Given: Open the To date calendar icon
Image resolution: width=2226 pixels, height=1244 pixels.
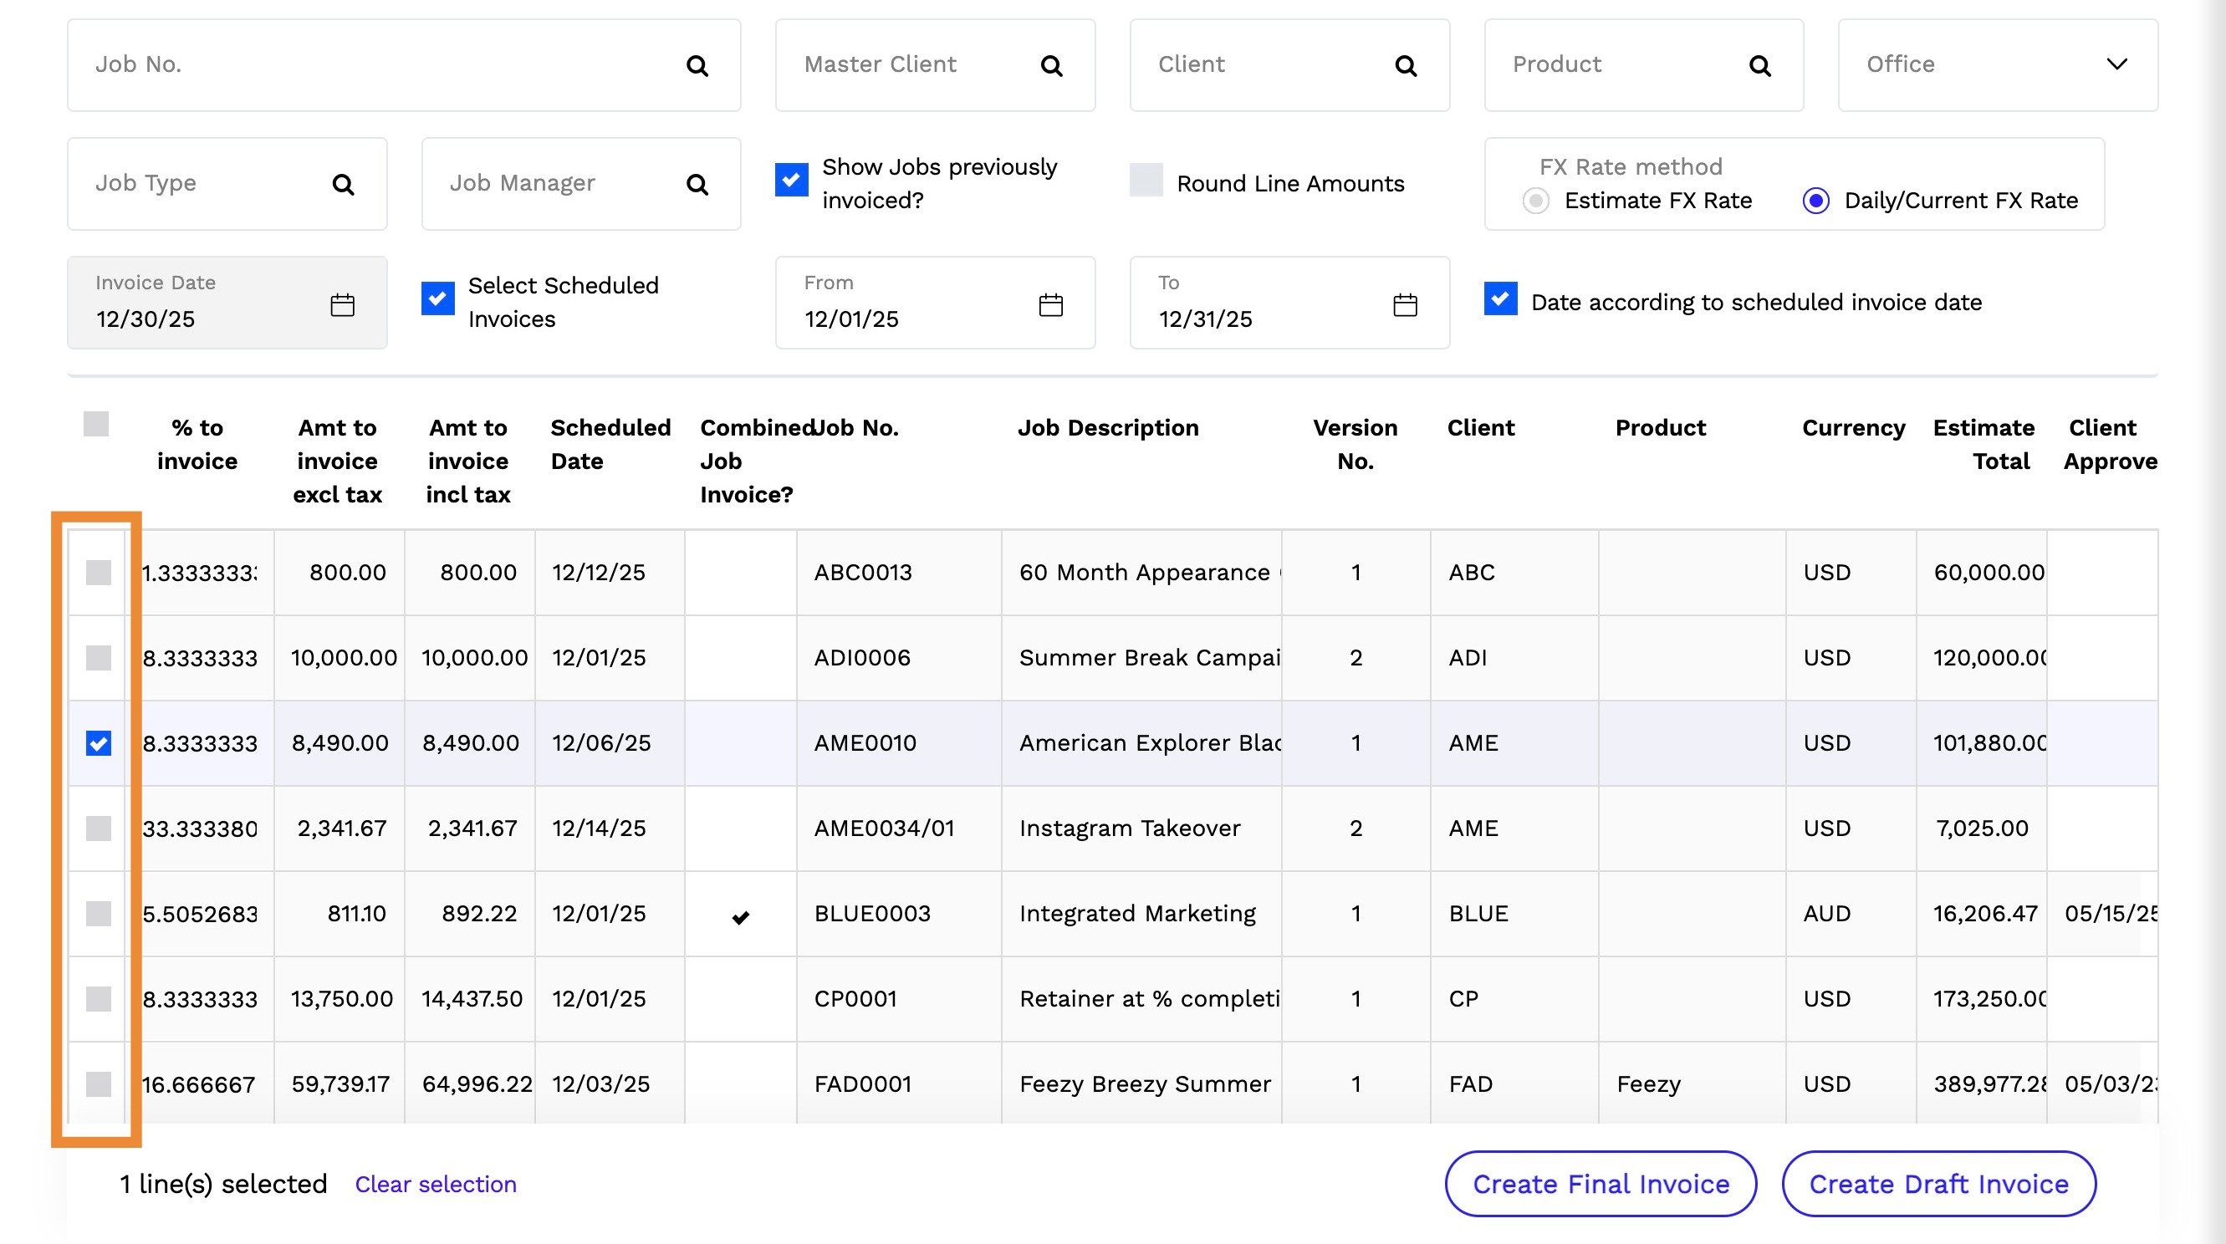Looking at the screenshot, I should click(1404, 305).
